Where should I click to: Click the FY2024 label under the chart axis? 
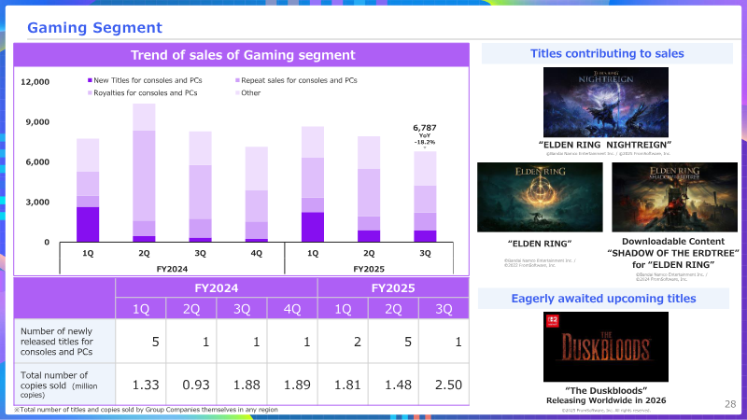[x=172, y=269]
